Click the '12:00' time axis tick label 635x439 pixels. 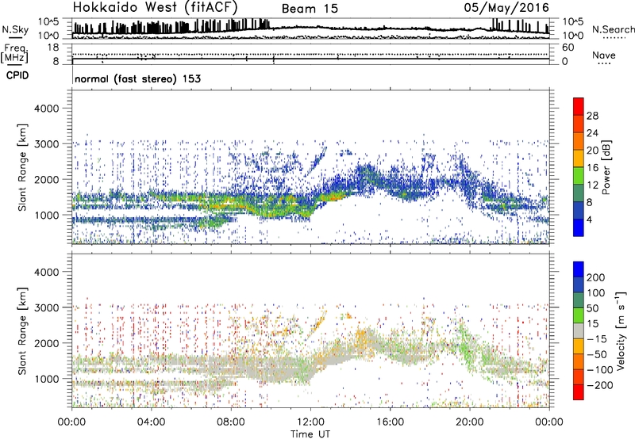(x=310, y=422)
